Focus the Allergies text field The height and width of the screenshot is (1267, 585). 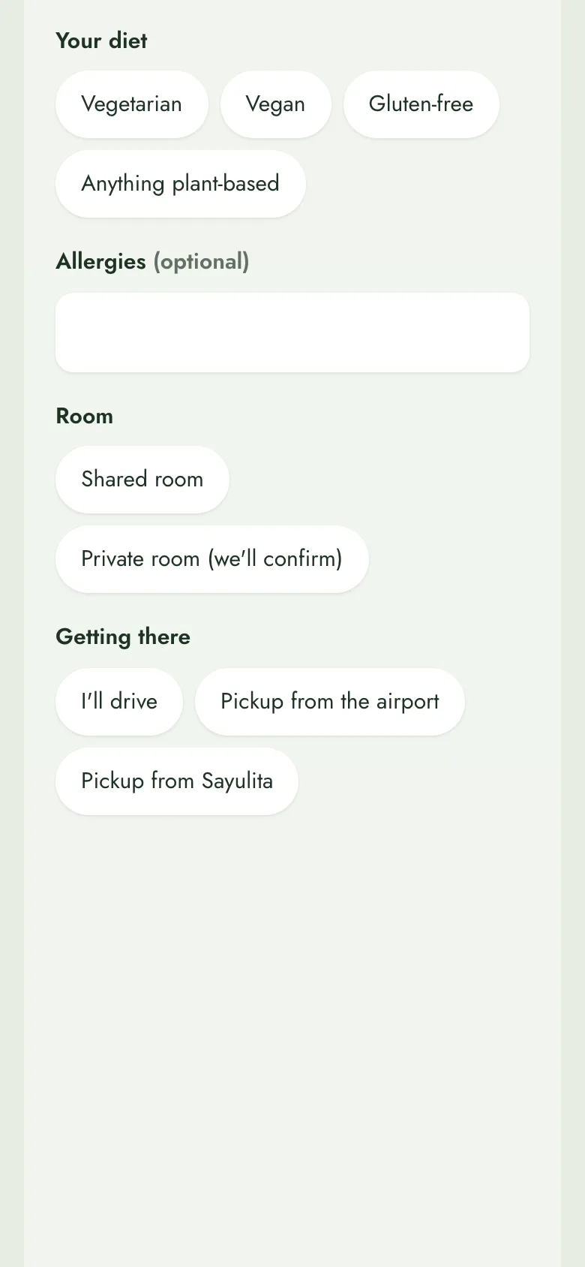292,333
